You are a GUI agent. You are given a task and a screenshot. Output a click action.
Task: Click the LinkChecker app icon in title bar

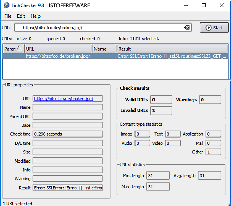click(x=6, y=5)
